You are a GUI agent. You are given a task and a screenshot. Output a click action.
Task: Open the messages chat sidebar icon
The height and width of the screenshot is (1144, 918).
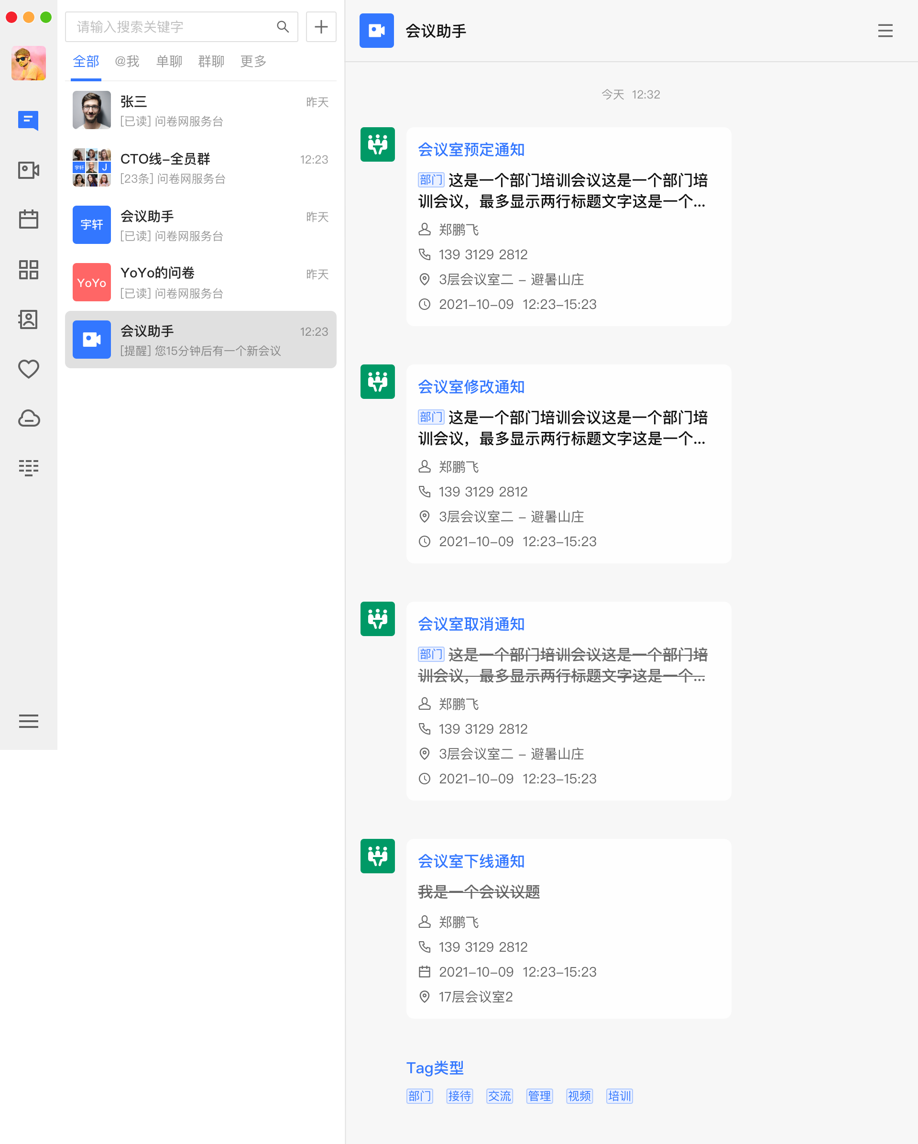(x=28, y=121)
